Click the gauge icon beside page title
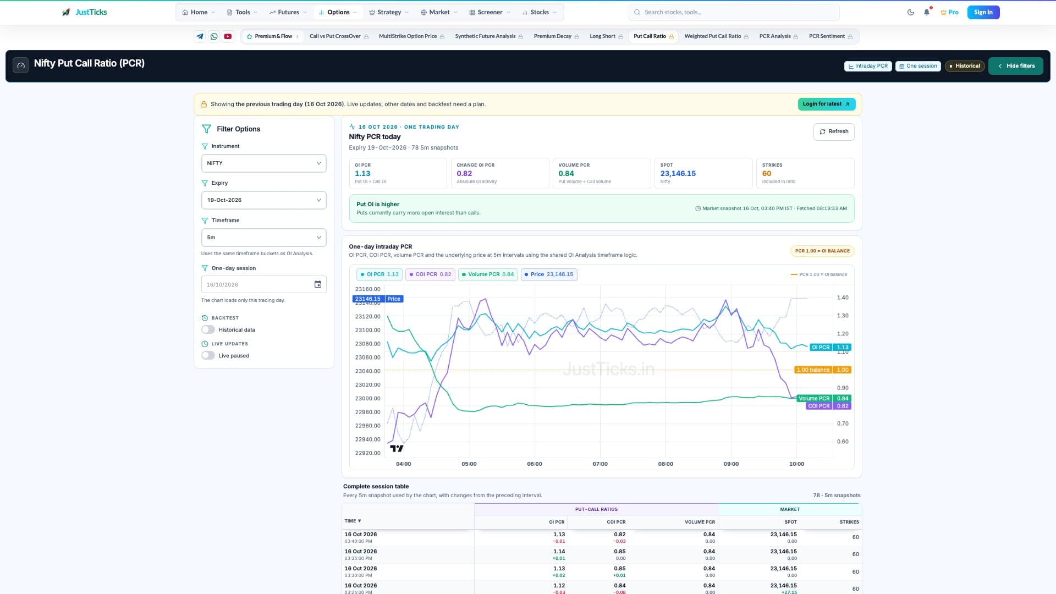 (21, 65)
